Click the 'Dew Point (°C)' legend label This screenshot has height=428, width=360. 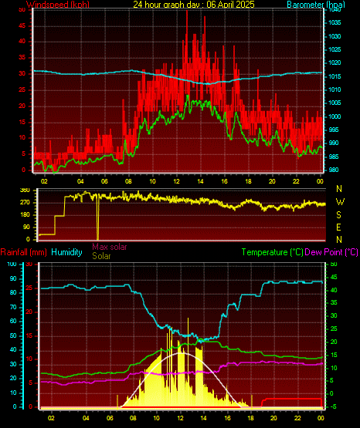click(331, 252)
